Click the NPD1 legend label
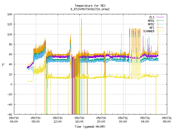172x129 pixels. point(151,21)
